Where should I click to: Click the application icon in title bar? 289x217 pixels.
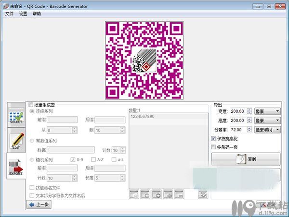[x=6, y=6]
